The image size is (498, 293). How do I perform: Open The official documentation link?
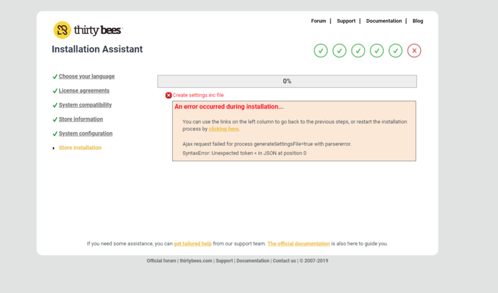298,244
